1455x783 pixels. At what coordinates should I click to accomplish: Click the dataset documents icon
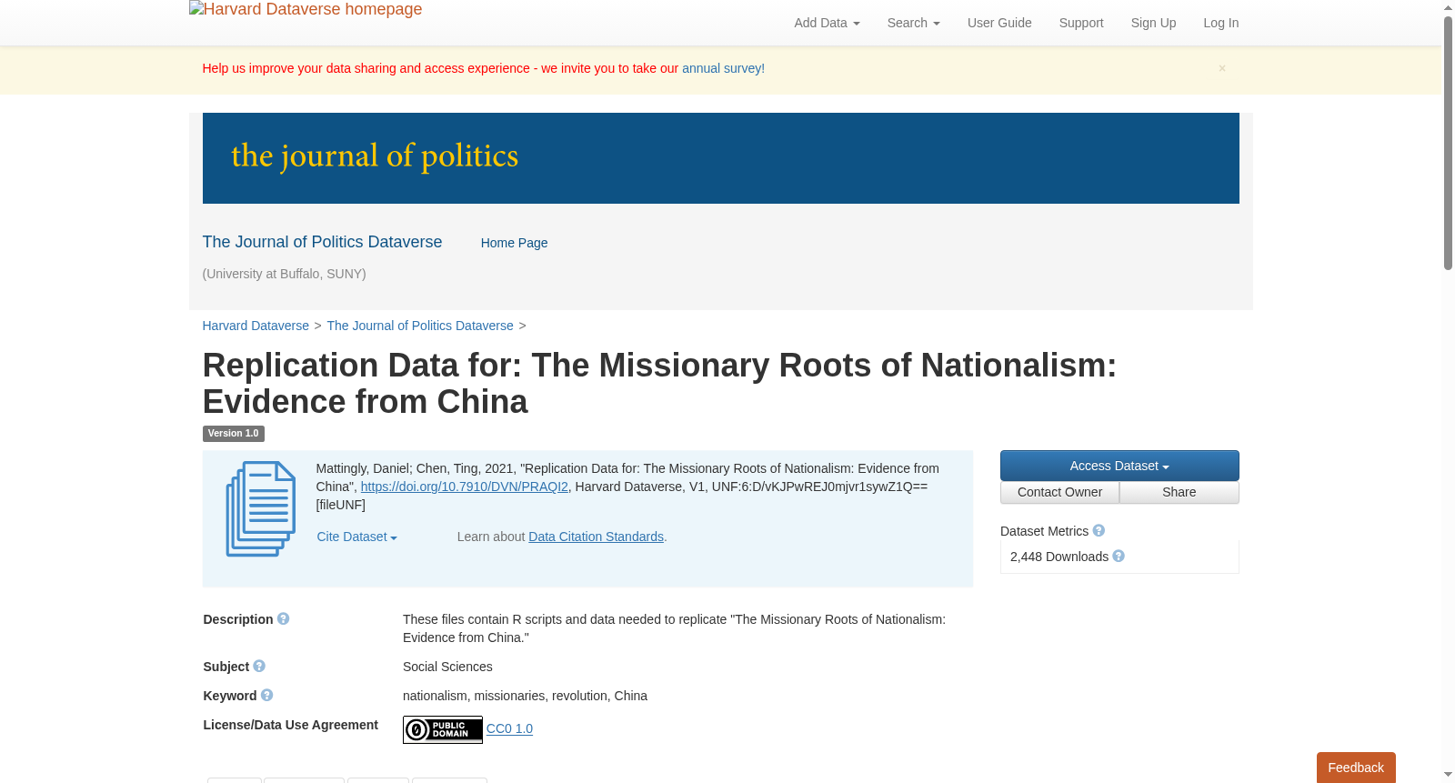click(x=260, y=509)
